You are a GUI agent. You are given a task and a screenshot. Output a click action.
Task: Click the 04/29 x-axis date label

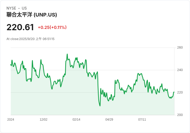tap(109, 120)
